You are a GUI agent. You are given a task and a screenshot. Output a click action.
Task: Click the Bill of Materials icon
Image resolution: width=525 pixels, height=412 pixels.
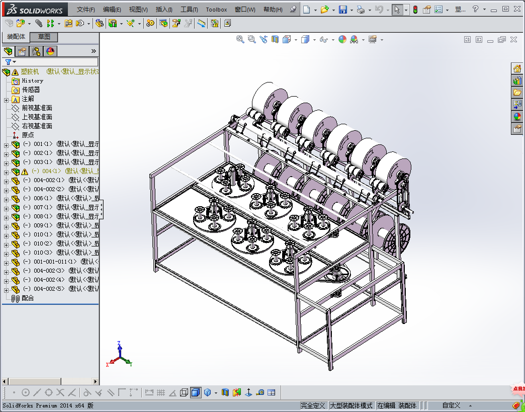[163, 23]
